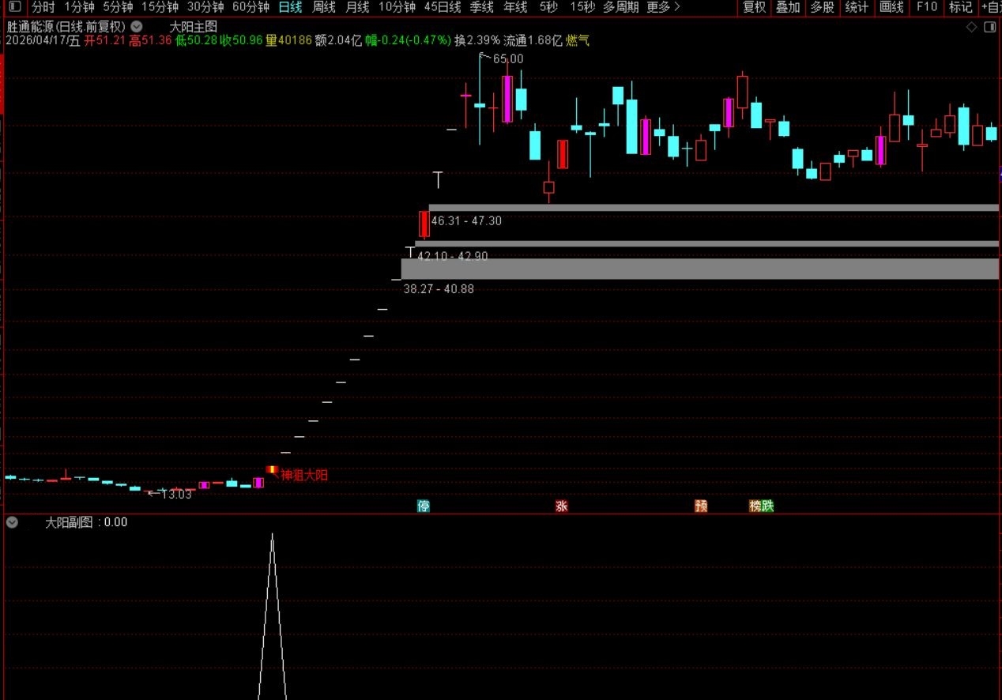Toggle the sidebar panel icon beside 分时

point(15,7)
